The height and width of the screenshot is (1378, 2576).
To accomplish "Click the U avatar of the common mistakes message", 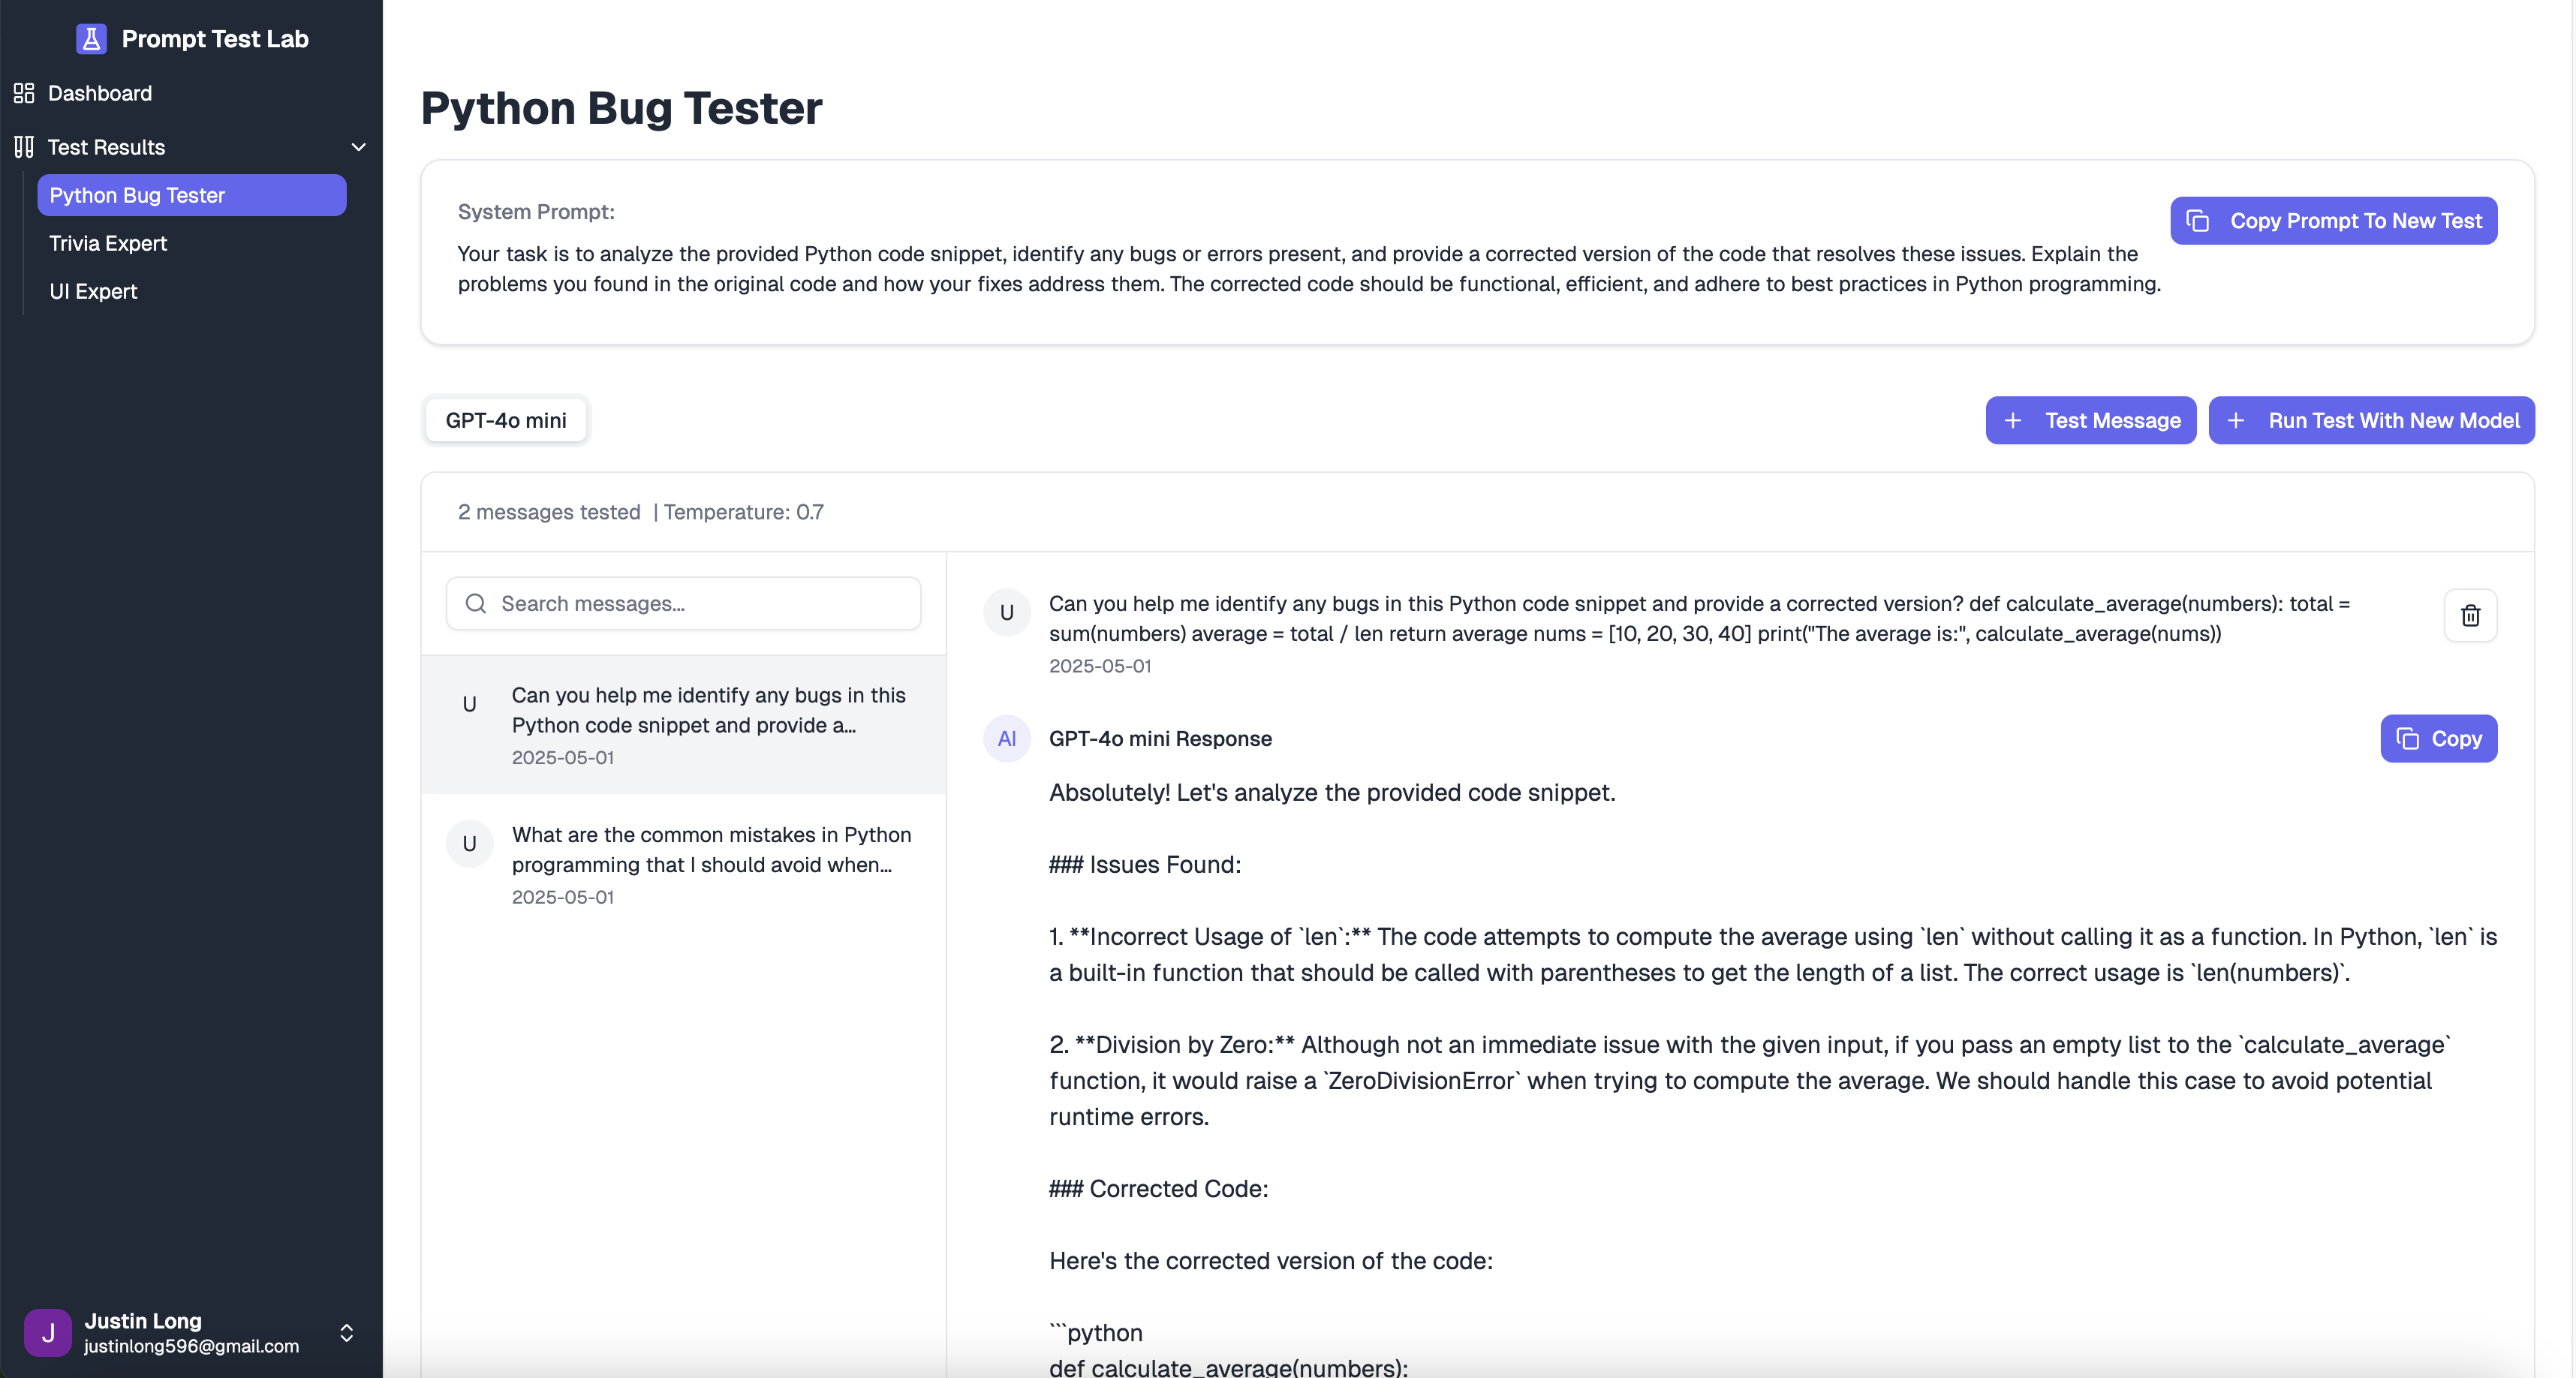I will [x=469, y=844].
